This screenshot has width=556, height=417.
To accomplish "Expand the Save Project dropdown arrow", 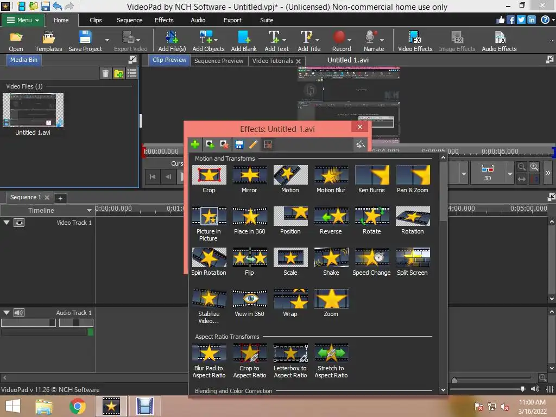I will 107,40.
